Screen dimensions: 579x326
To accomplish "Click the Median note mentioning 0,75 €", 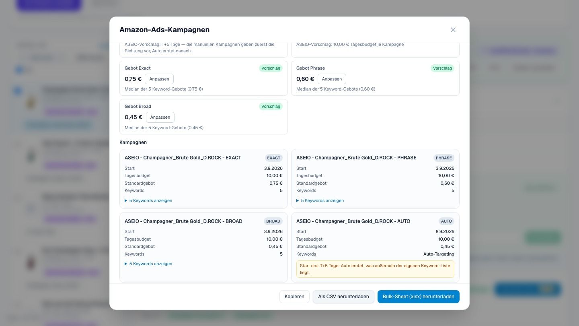I will click(164, 89).
